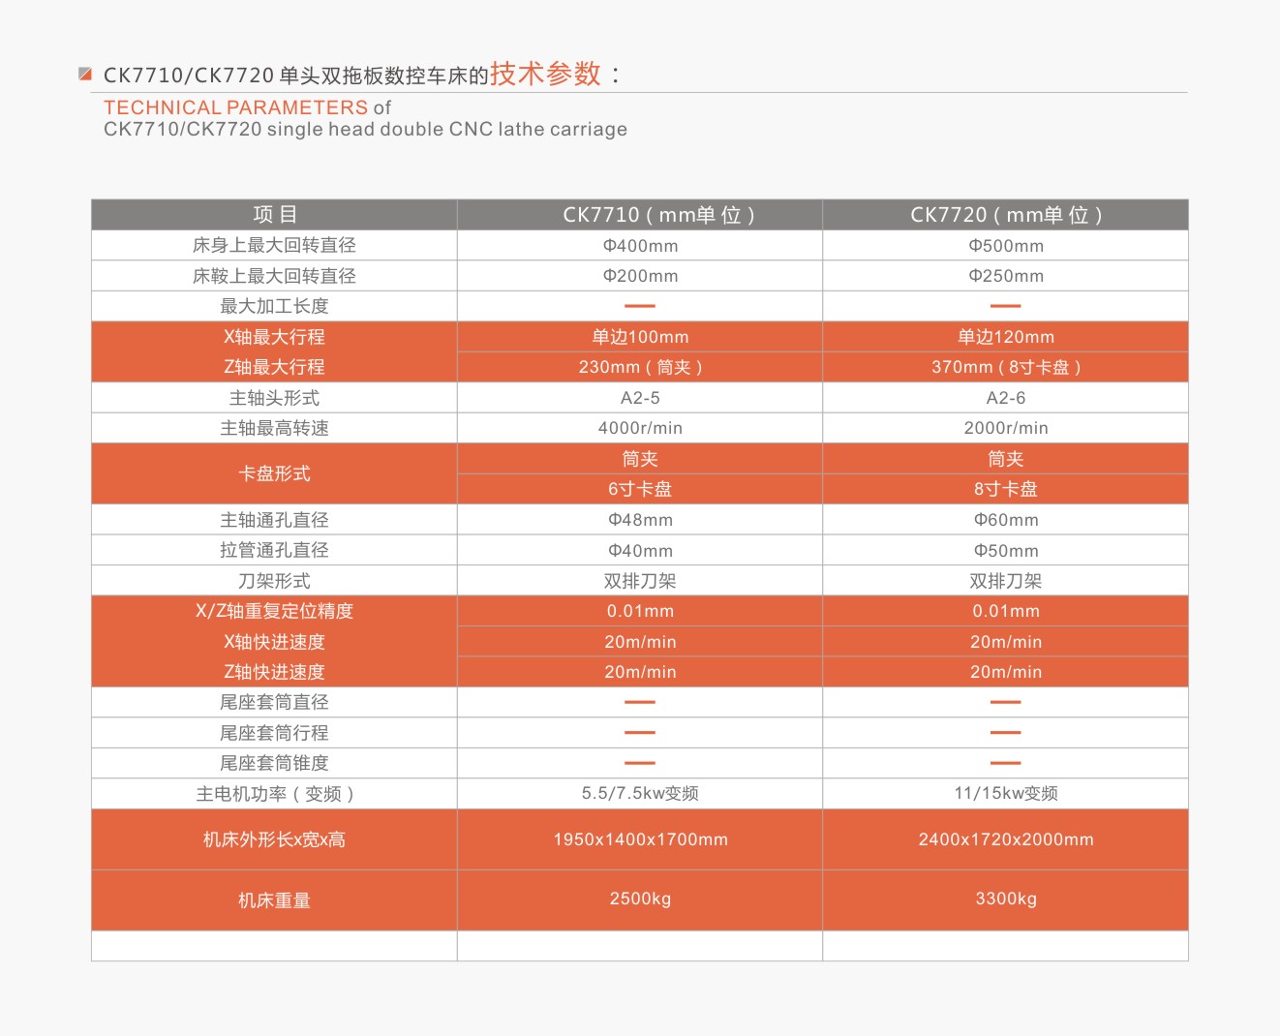Select the 刀架形式 row label

pyautogui.click(x=274, y=581)
